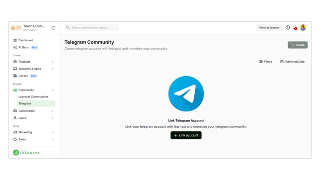
Task: Expand the Marketing chevron
Action: 53,132
